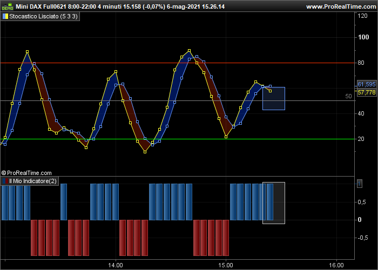378x270 pixels.
Task: Select the yellow 57,778 value tag
Action: click(367, 92)
